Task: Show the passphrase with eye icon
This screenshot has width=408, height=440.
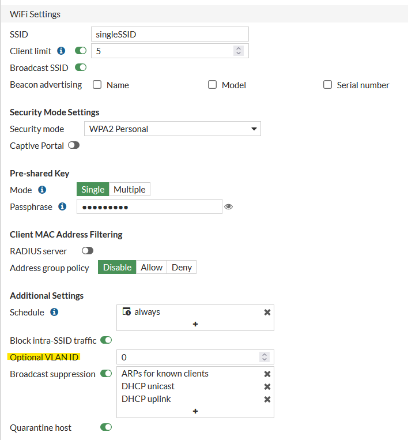Action: [x=229, y=206]
